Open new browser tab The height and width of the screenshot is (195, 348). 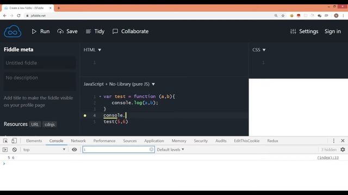pyautogui.click(x=59, y=8)
